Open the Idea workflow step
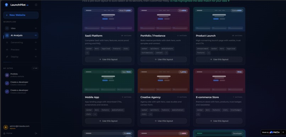 [x=21, y=28]
